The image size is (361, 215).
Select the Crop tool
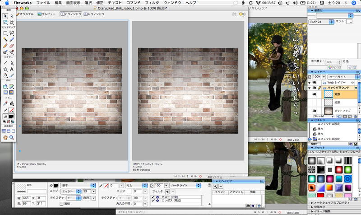click(12, 22)
